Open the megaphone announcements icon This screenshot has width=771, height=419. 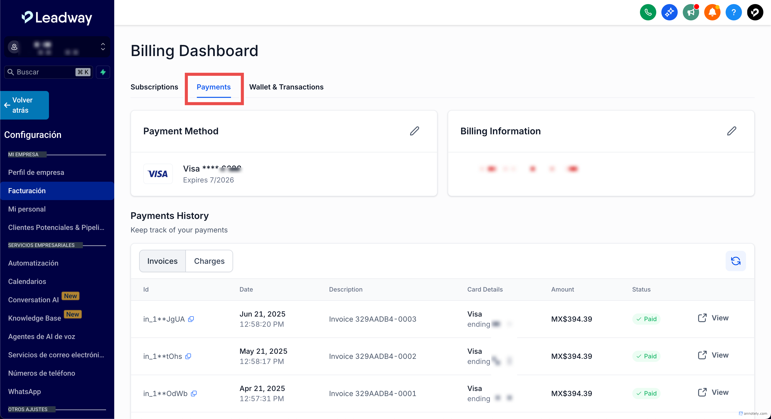tap(690, 12)
